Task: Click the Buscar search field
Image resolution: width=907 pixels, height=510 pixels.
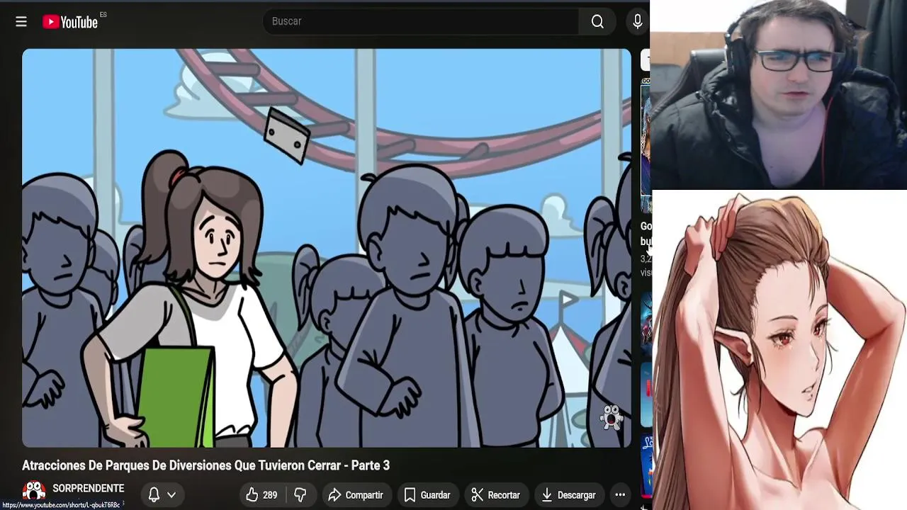Action: pyautogui.click(x=421, y=21)
